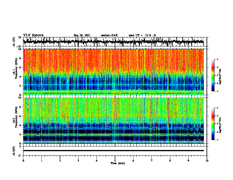Click the ch.2 color scale bar
The height and width of the screenshot is (180, 233).
click(x=213, y=124)
